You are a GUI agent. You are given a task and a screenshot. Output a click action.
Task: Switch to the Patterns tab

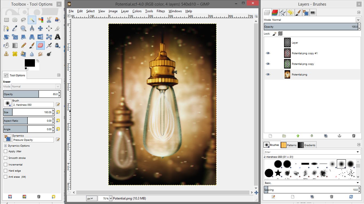tap(289, 145)
